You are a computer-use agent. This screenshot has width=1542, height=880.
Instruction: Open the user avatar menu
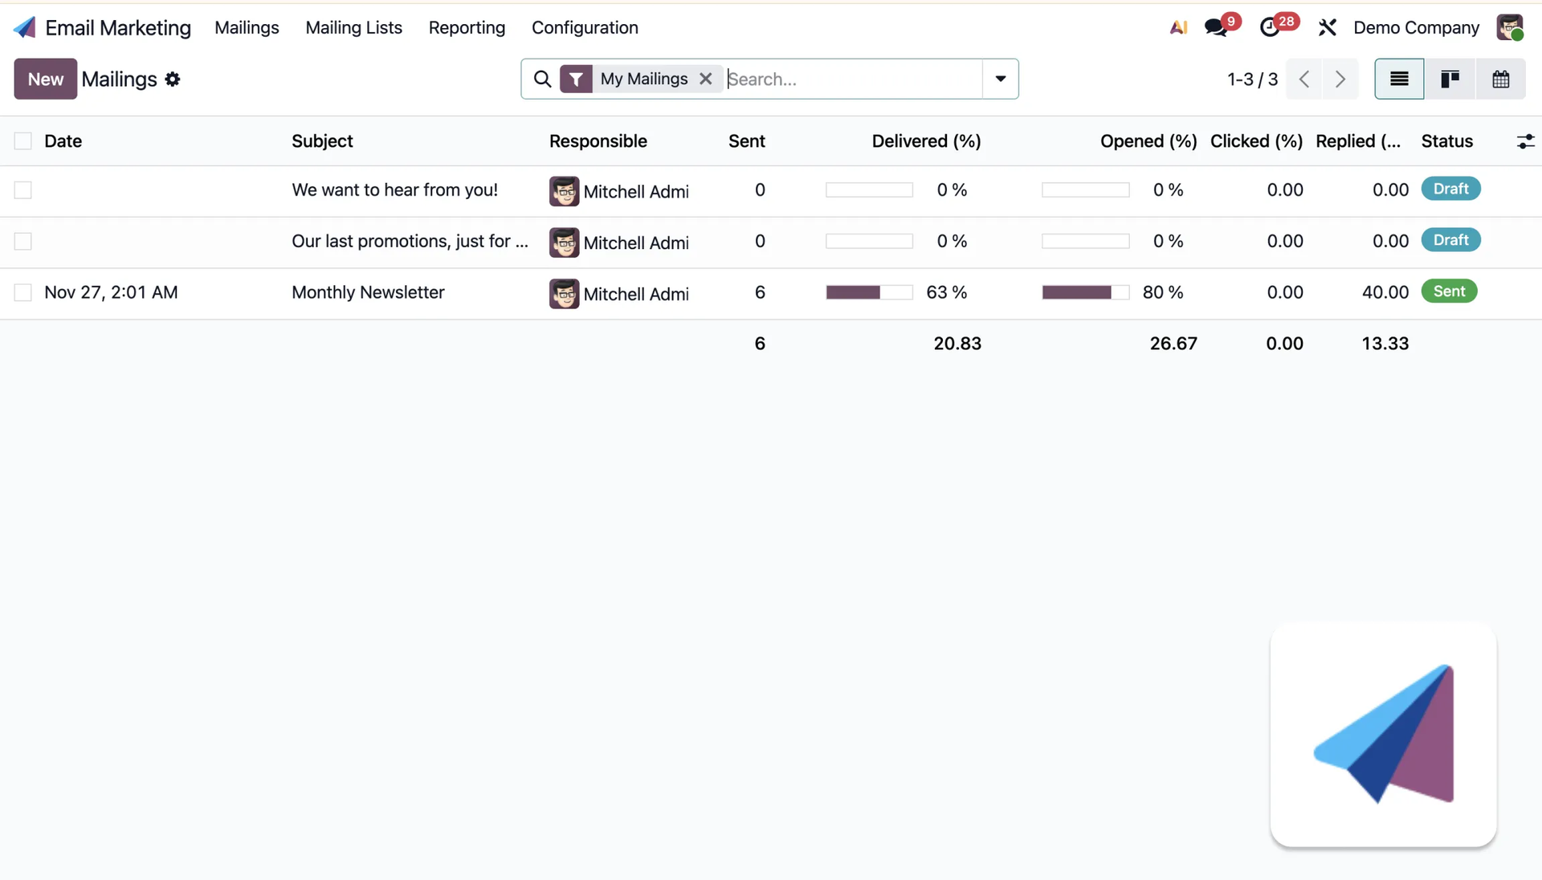(x=1509, y=27)
